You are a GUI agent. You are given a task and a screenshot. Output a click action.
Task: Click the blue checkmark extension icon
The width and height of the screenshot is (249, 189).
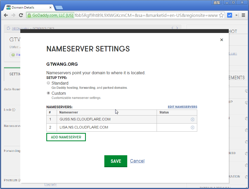point(229,15)
